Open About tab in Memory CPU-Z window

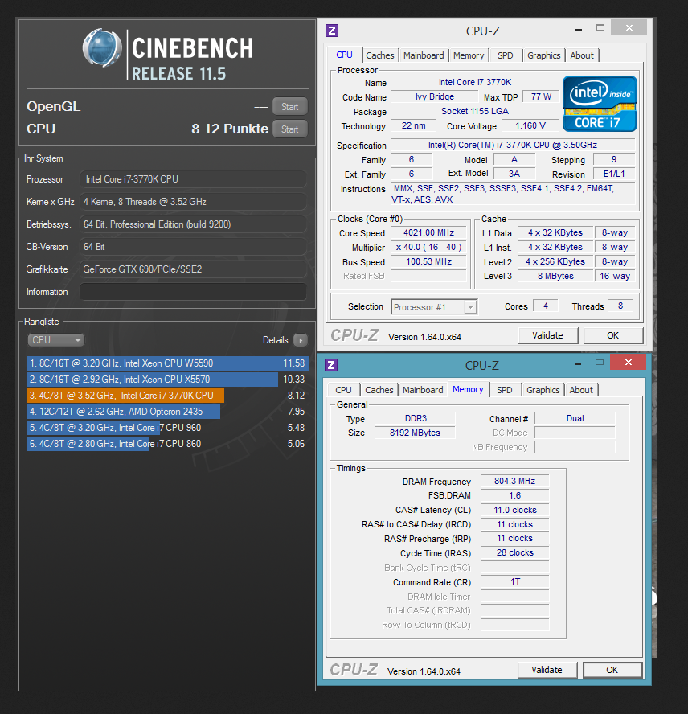point(581,390)
